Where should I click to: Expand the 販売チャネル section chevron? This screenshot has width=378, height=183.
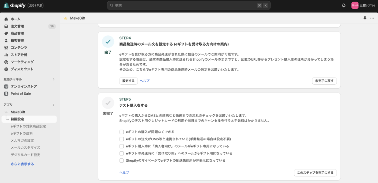[x=54, y=80]
